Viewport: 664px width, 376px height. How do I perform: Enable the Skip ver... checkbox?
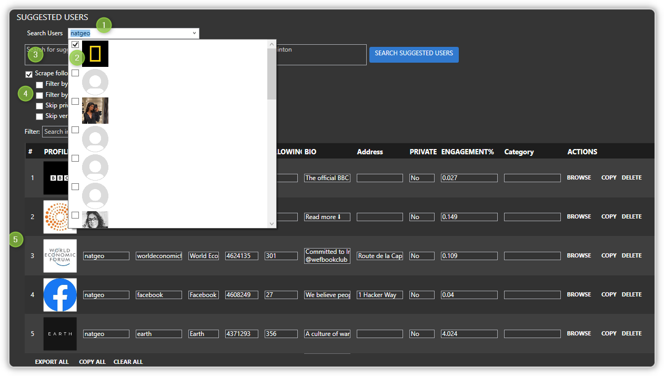coord(39,116)
